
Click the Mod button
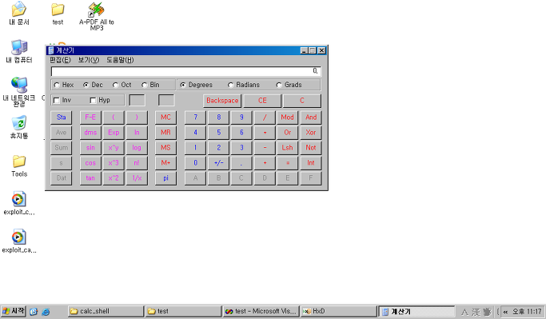tap(288, 118)
